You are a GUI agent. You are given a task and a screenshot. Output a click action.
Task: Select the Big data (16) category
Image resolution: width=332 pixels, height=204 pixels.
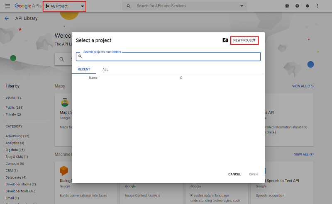click(15, 150)
